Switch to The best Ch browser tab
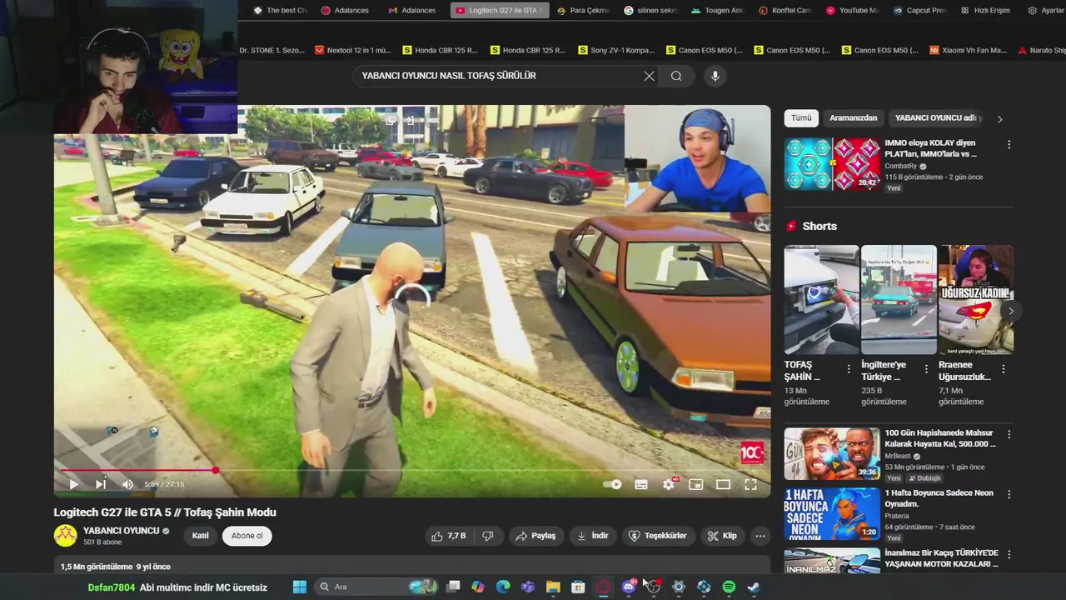The image size is (1066, 600). 280,10
